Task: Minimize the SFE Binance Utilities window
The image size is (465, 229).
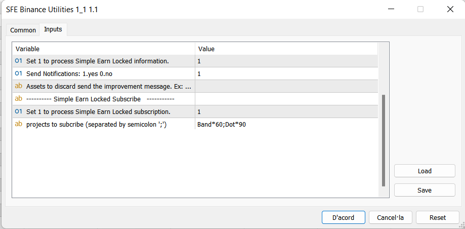Action: 392,10
